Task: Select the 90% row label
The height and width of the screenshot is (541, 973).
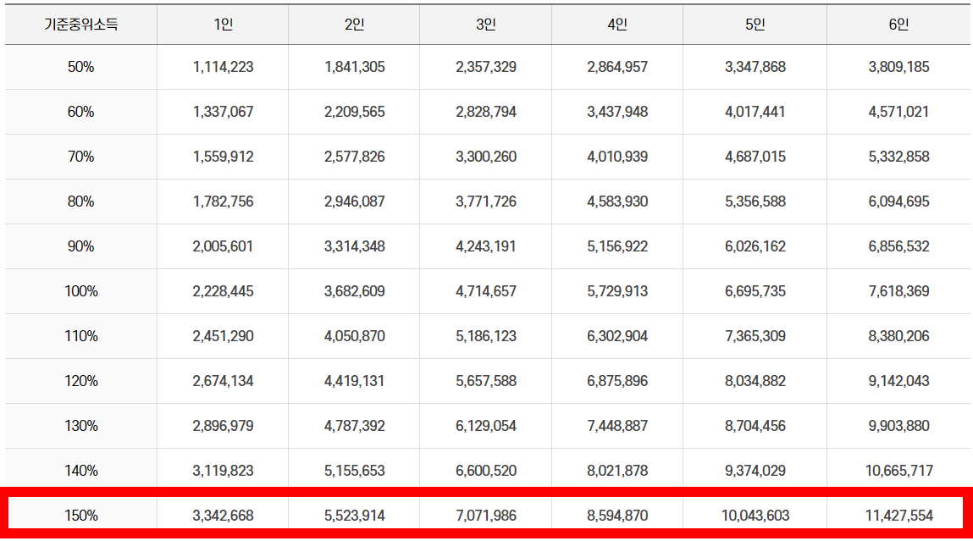Action: [80, 246]
